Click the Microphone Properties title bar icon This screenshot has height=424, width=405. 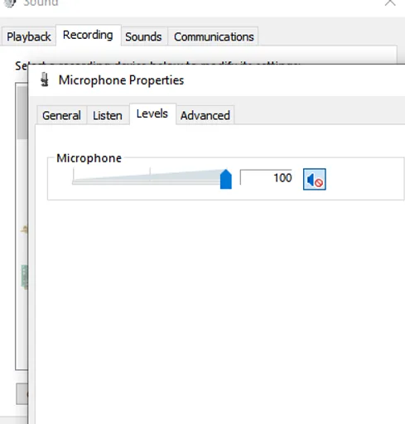tap(45, 79)
